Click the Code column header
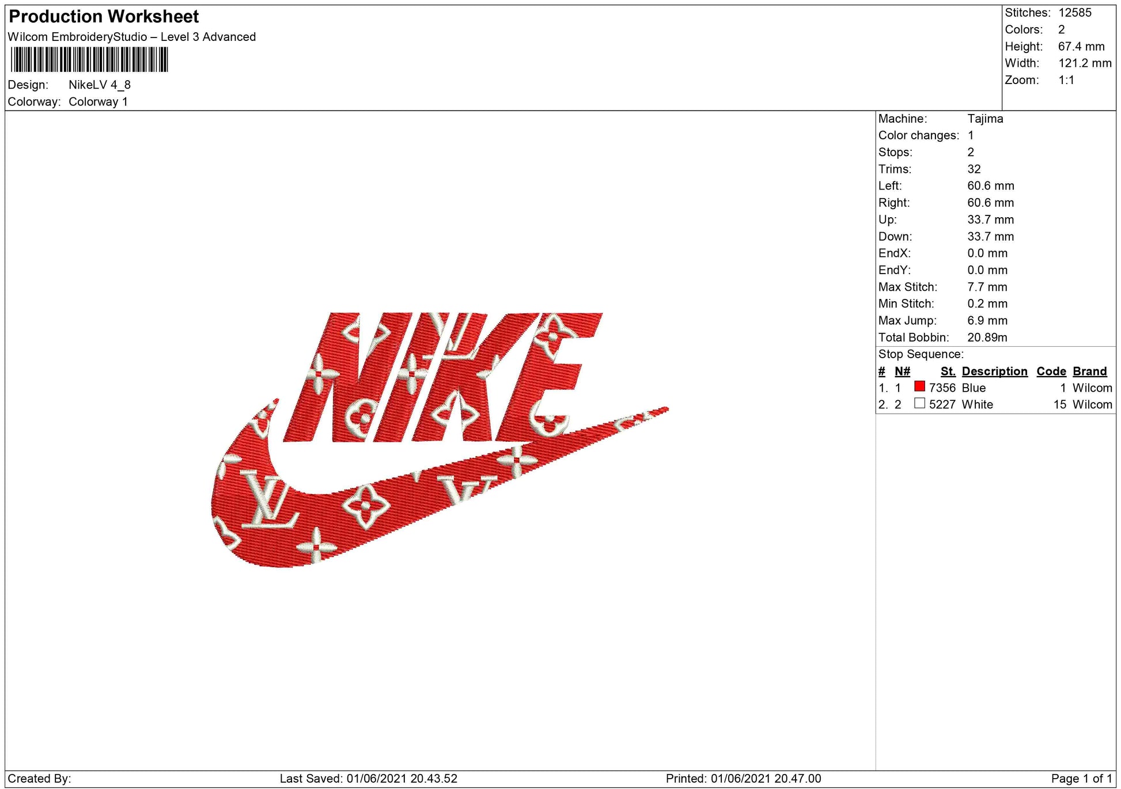1121x789 pixels. tap(1051, 371)
